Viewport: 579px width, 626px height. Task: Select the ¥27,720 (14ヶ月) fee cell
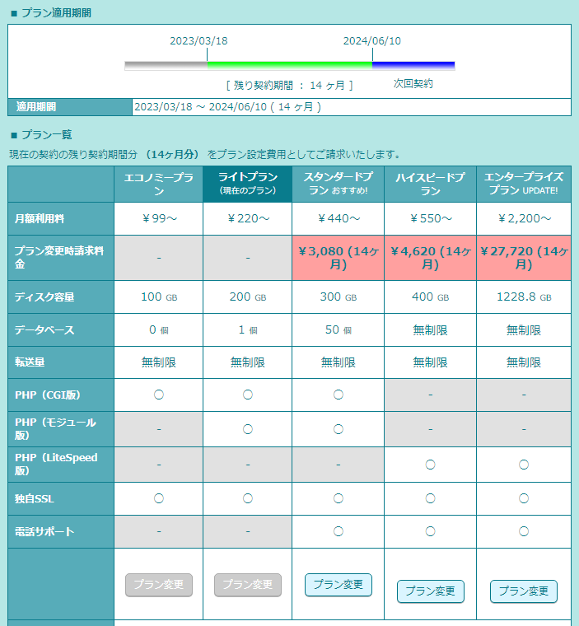[x=524, y=258]
